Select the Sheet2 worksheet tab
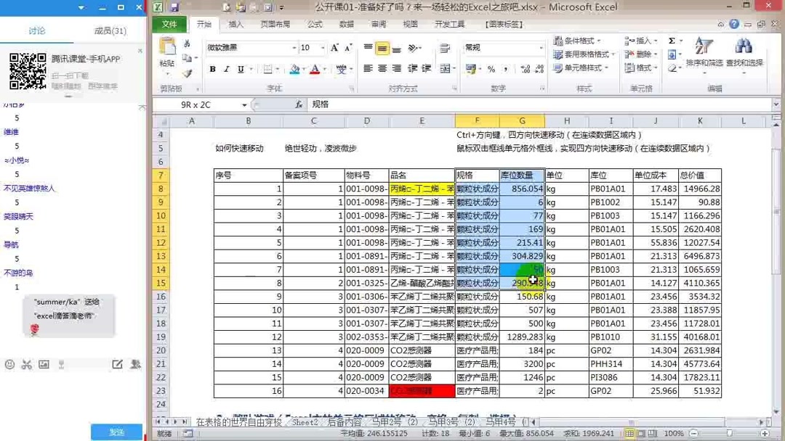785x441 pixels. pos(305,422)
